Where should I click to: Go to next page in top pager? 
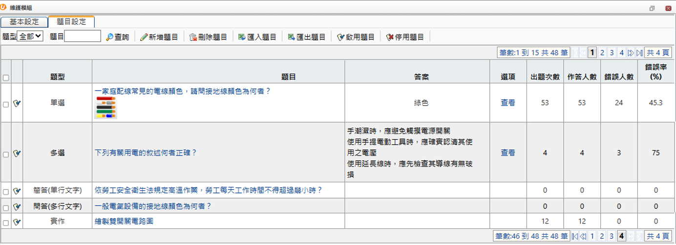tap(631, 53)
